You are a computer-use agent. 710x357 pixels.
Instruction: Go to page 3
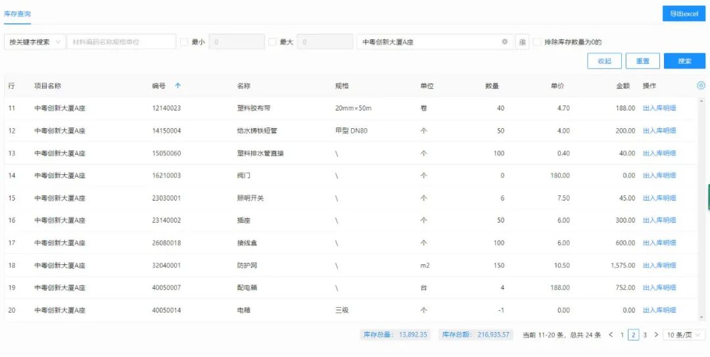[645, 335]
